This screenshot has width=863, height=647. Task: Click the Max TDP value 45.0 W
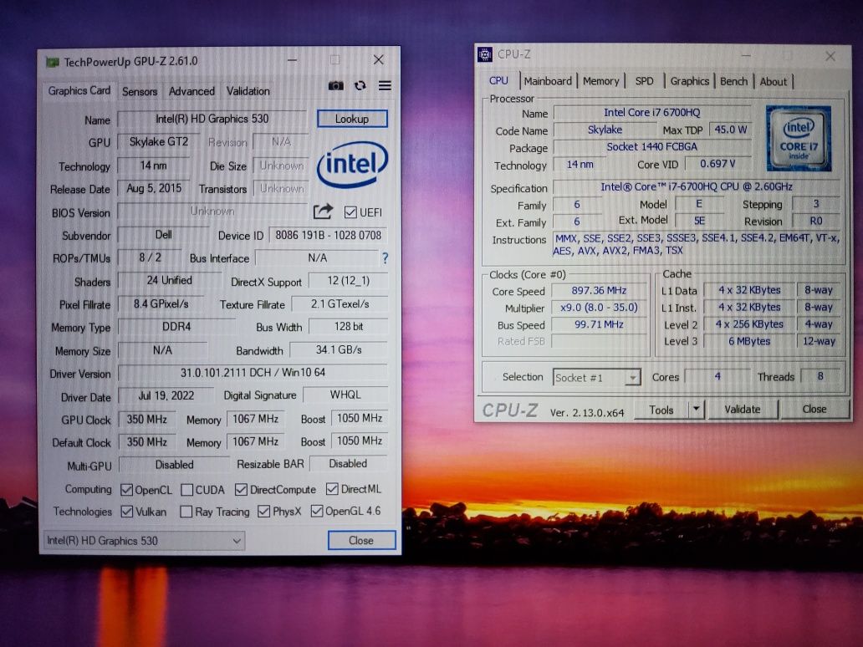730,130
